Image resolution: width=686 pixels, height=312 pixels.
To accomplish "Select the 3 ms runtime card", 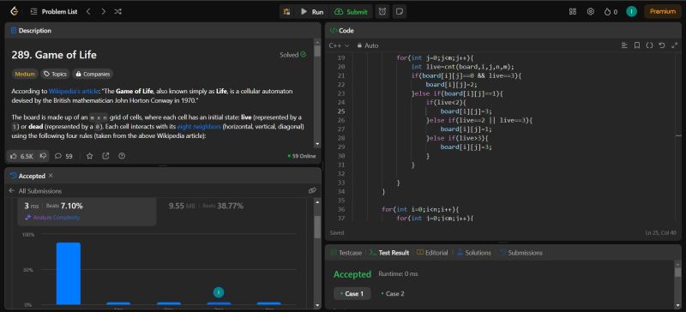I will coord(87,212).
